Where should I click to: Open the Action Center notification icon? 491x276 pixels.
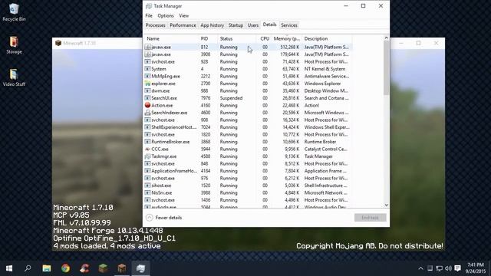point(458,268)
